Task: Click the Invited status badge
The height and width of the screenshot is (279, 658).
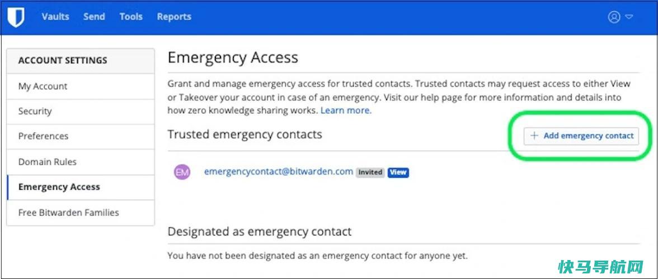Action: [x=370, y=172]
